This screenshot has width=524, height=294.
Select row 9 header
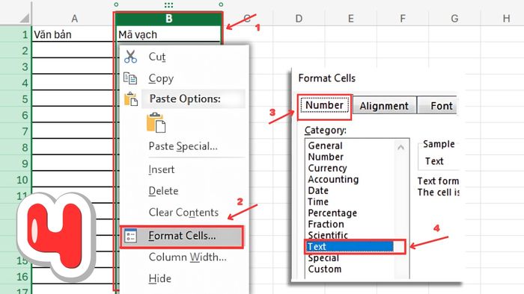tap(16, 163)
